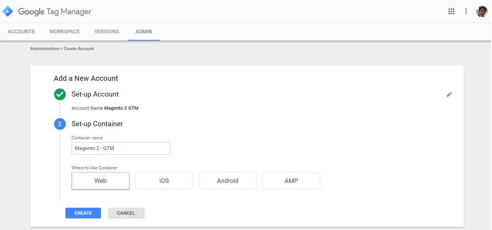
Task: Click the green Set-up Account checkmark
Action: [60, 94]
